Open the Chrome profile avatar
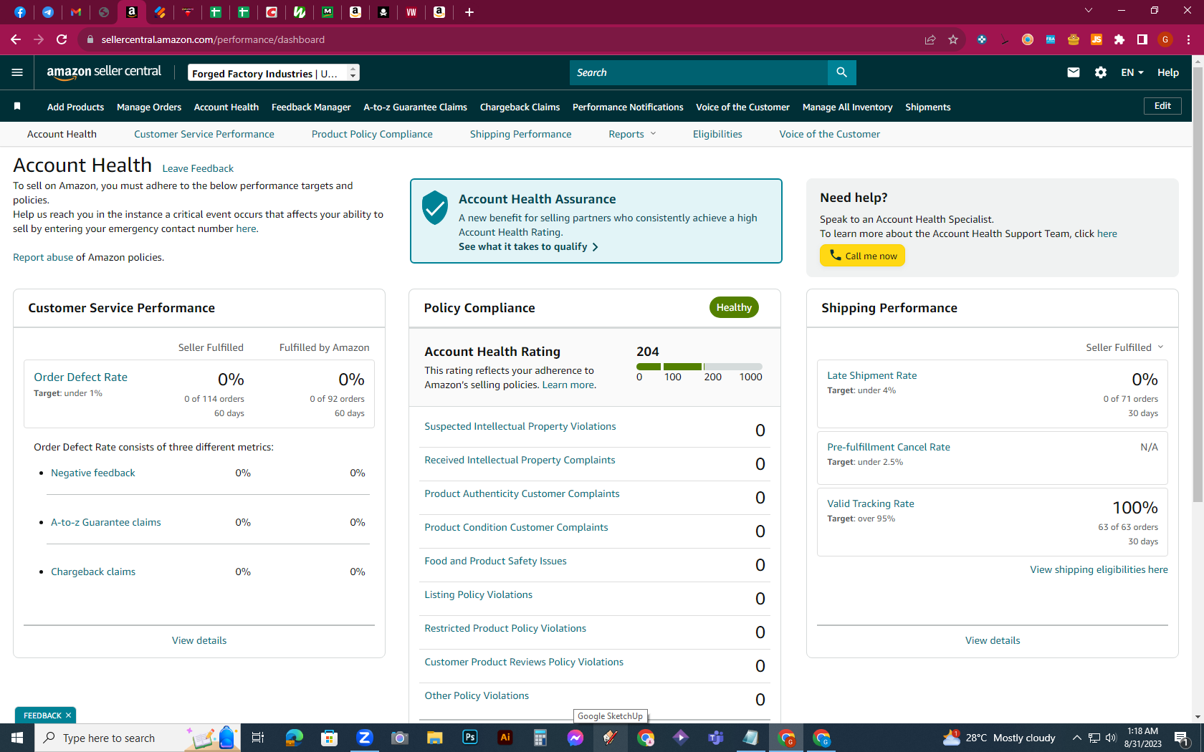 pyautogui.click(x=1165, y=39)
